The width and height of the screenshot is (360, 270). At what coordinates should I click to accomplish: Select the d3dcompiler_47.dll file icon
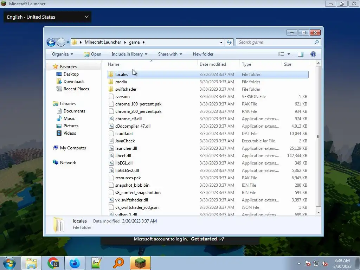tap(111, 126)
